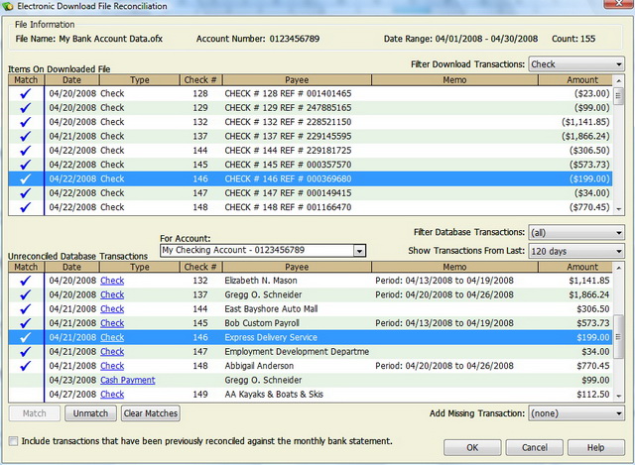
Task: Open Show Transactions From Last dropdown
Action: (575, 251)
